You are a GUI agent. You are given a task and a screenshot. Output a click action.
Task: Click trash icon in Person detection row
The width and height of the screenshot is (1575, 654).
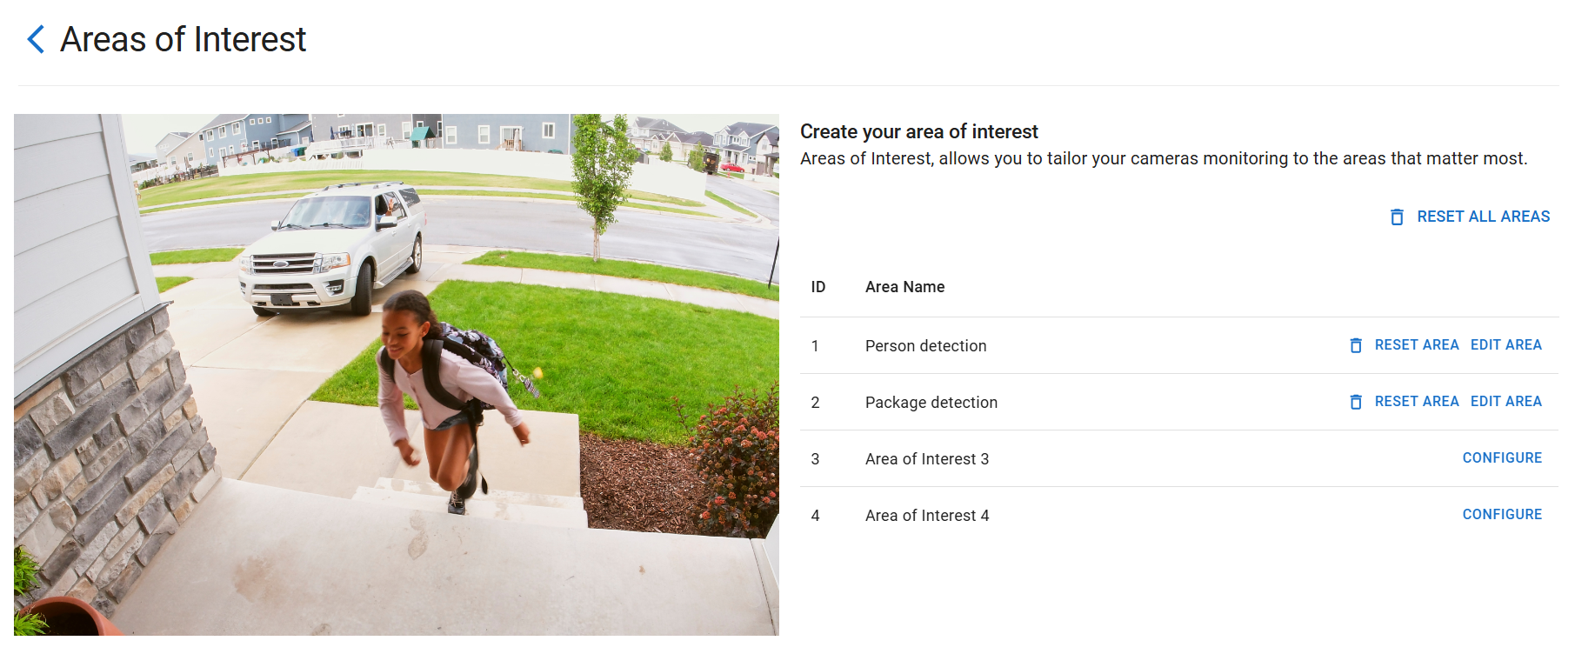pos(1356,345)
